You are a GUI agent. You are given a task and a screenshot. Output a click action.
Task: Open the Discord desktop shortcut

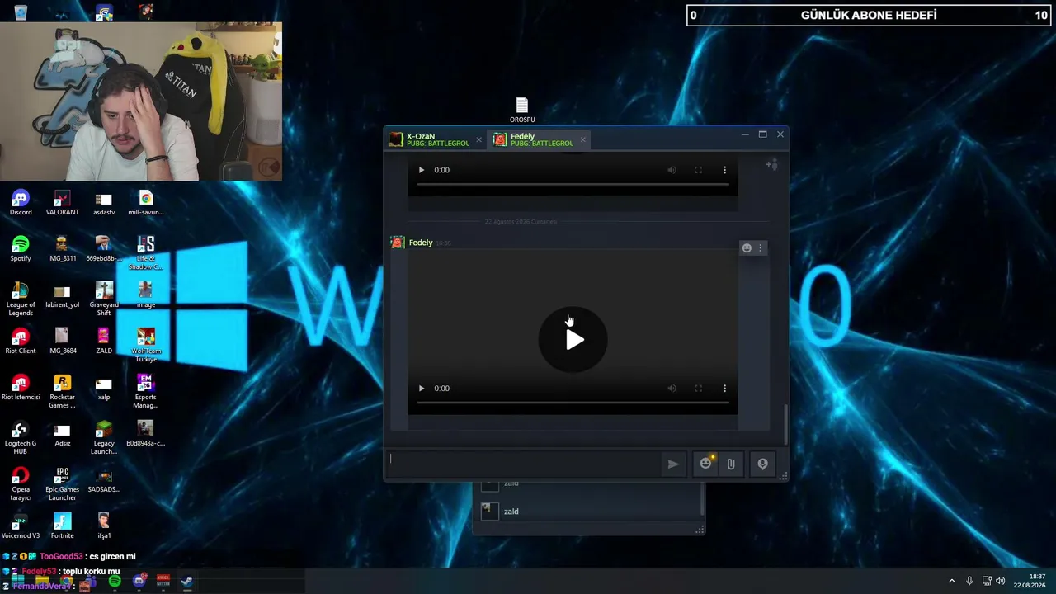(21, 203)
